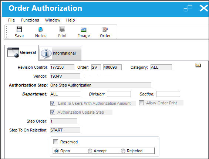The image size is (209, 159).
Task: Click the Save floppy disk icon
Action: 19,29
